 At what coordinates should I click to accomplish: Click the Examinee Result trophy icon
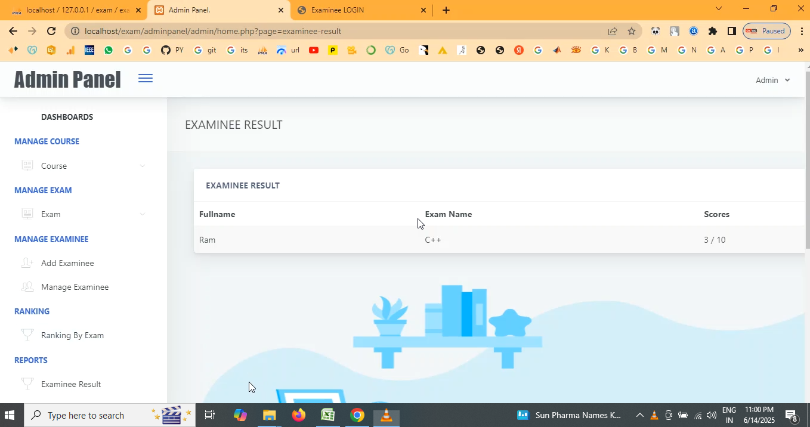(27, 384)
